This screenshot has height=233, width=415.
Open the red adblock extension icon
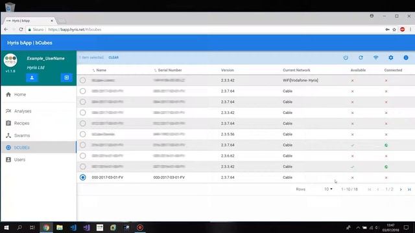tap(402, 29)
